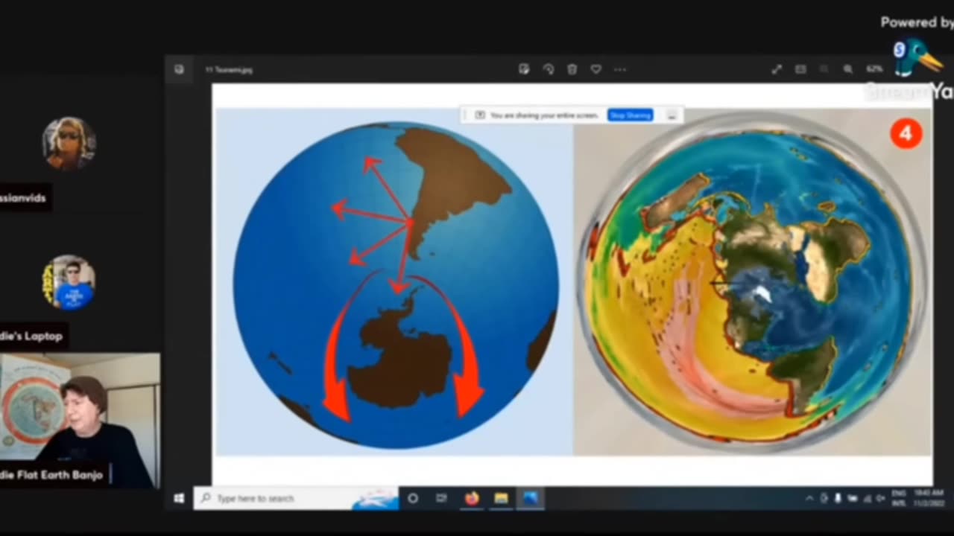
Task: Switch to the Photos app taskbar icon
Action: coord(530,498)
